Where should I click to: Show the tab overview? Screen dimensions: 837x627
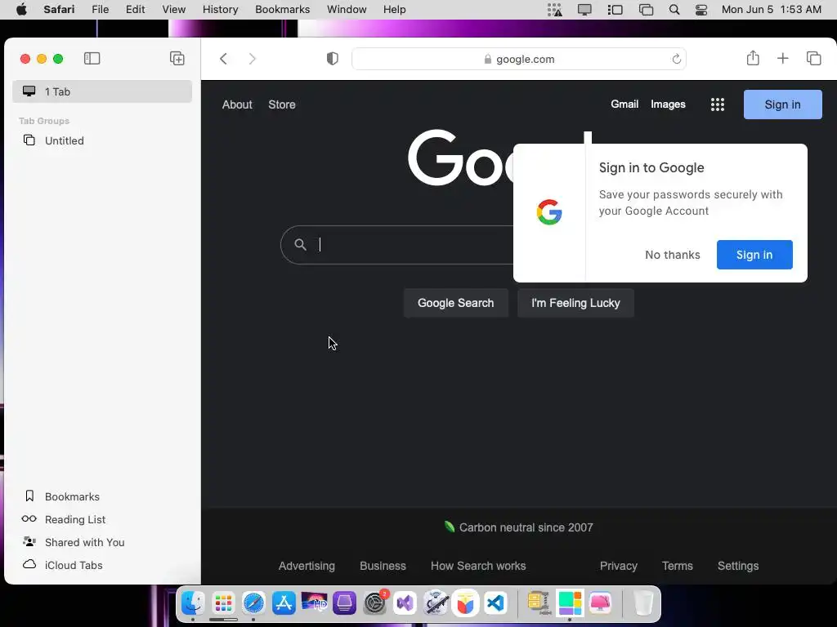[813, 59]
